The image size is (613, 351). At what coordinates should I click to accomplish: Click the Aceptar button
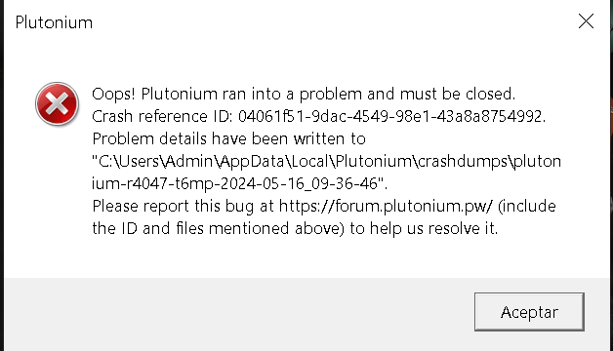[x=529, y=312]
